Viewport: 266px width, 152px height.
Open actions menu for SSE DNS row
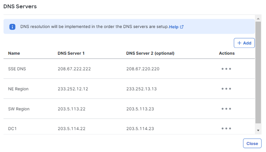click(226, 69)
